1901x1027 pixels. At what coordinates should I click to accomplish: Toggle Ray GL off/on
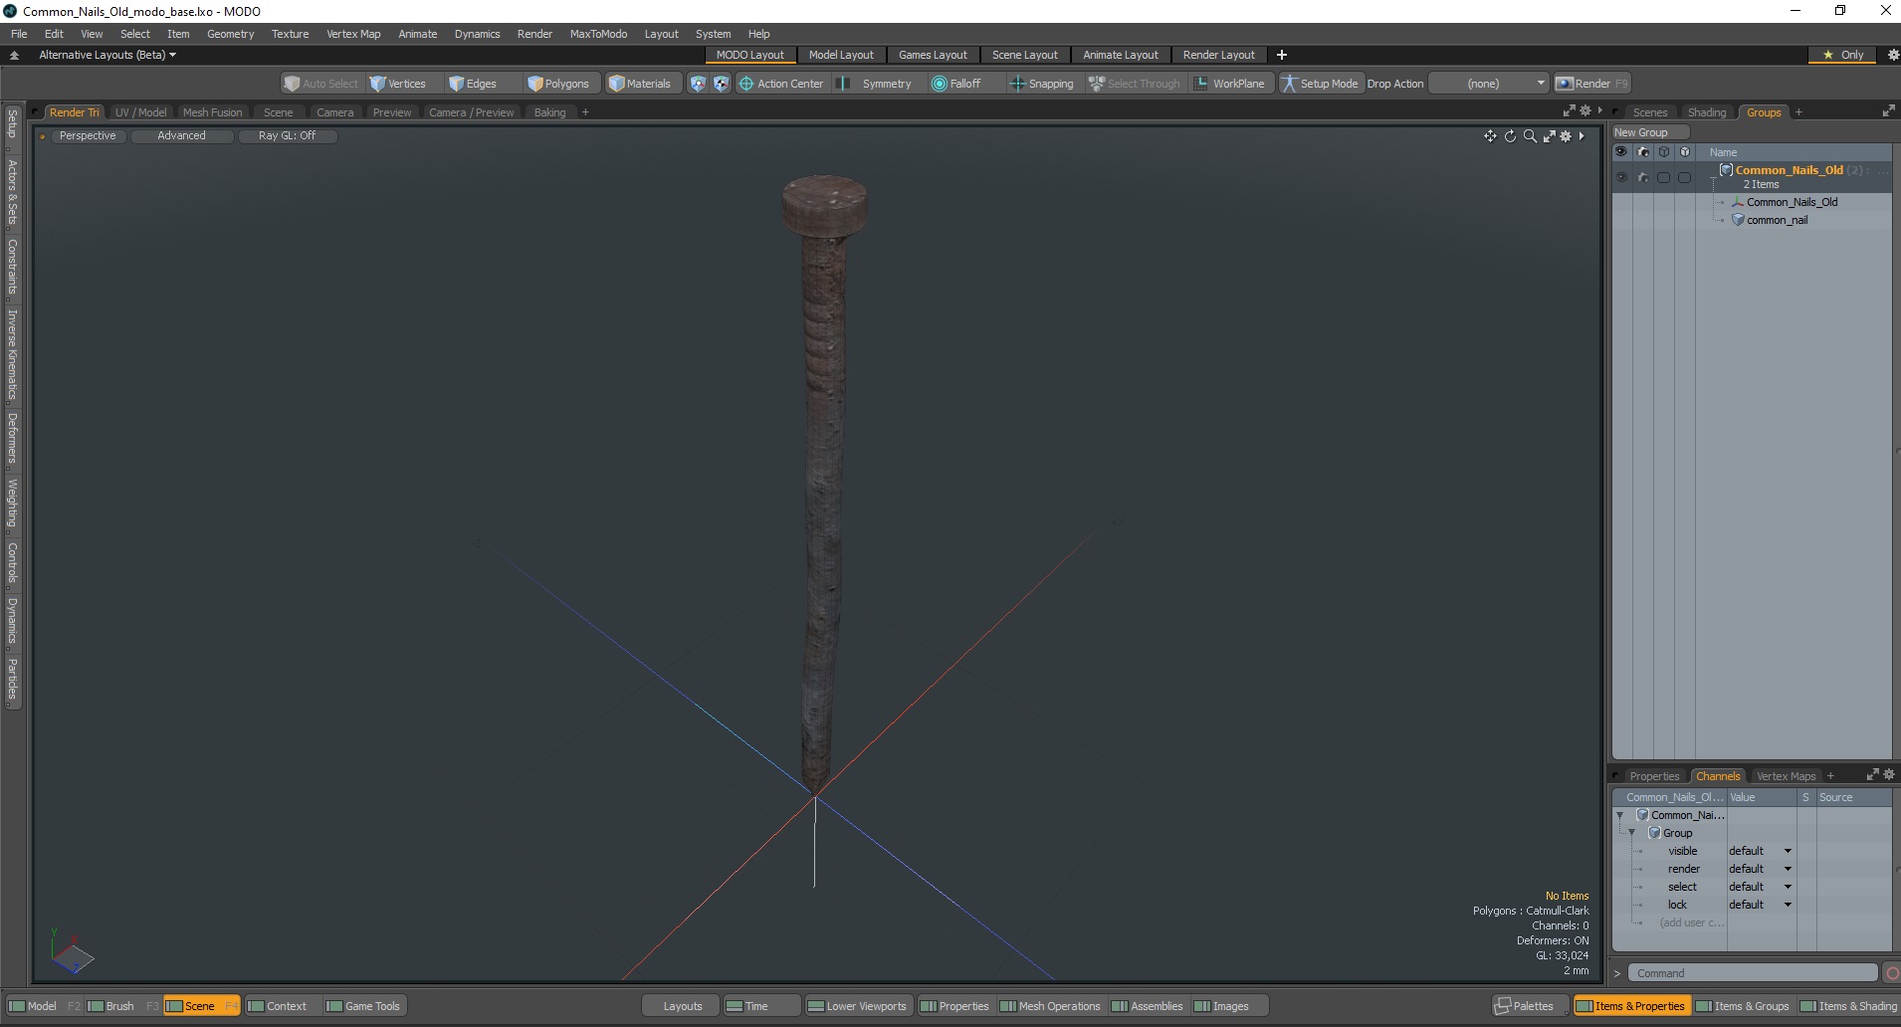tap(287, 136)
